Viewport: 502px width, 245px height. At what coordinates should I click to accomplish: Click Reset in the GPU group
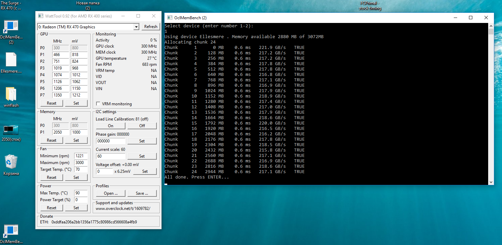click(x=52, y=103)
